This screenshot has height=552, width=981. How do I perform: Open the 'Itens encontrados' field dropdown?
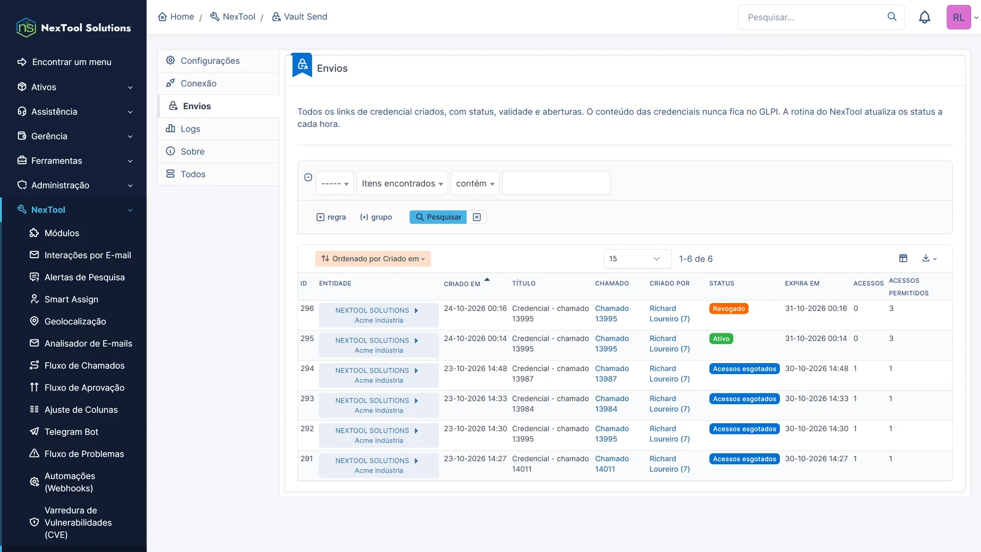[x=402, y=183]
